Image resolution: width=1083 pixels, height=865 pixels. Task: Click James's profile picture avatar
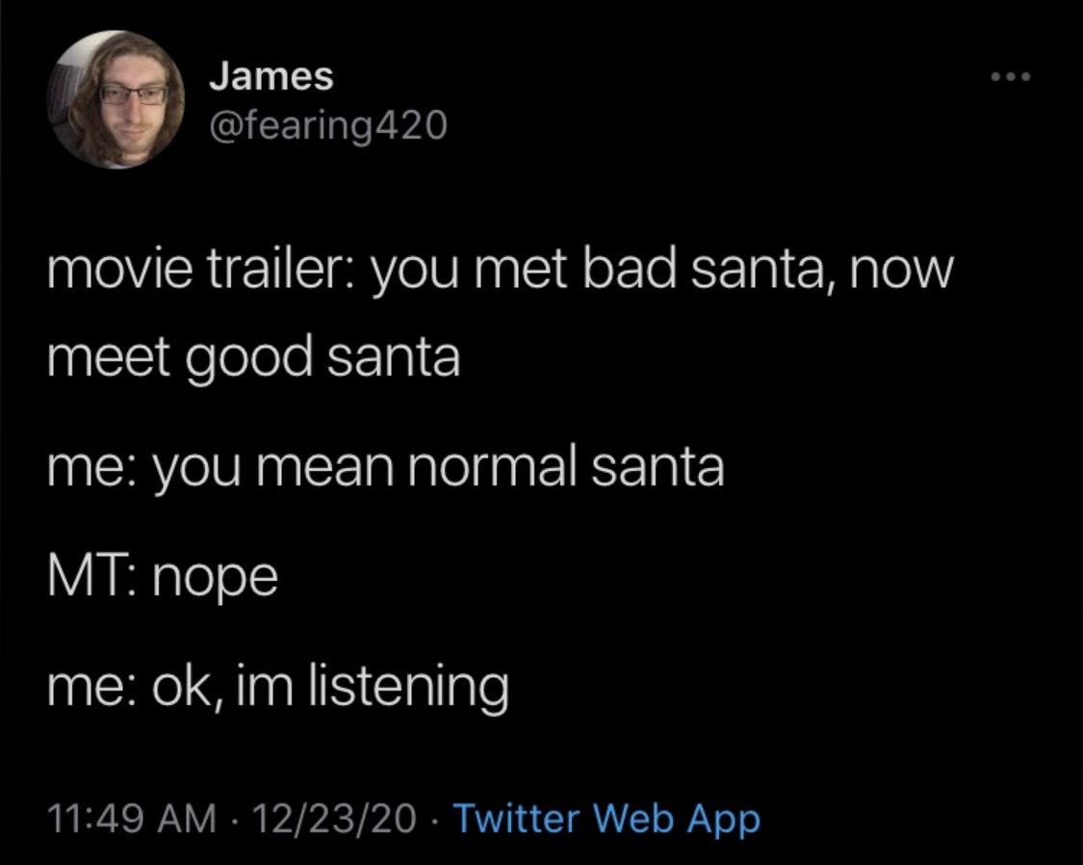point(117,99)
